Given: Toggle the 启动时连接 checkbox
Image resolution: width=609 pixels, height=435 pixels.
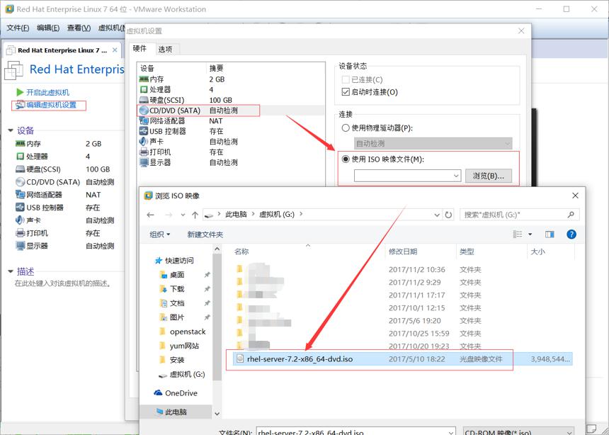Looking at the screenshot, I should pyautogui.click(x=346, y=92).
